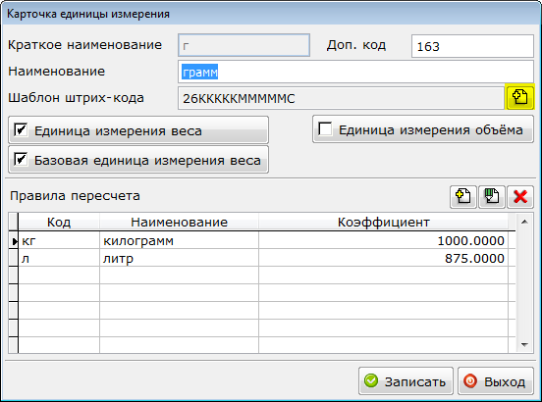Click the 'Записать' button
The height and width of the screenshot is (402, 542).
pos(406,381)
